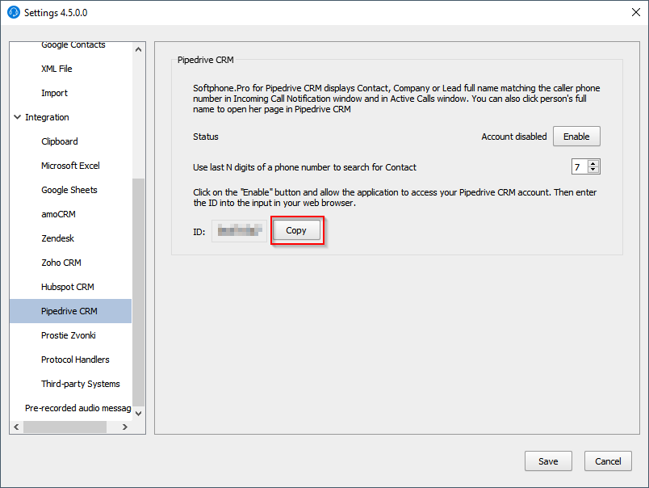
Task: Open Clipboard integration settings
Action: click(57, 141)
